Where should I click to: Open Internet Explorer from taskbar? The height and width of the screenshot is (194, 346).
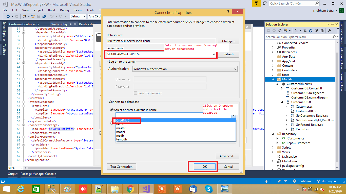(x=21, y=189)
